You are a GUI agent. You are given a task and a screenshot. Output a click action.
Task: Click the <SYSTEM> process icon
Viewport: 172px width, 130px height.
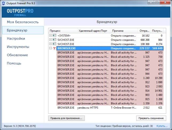click(54, 35)
